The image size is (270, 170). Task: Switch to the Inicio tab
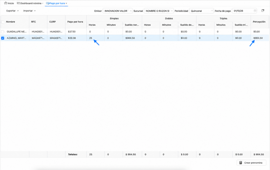[9, 3]
